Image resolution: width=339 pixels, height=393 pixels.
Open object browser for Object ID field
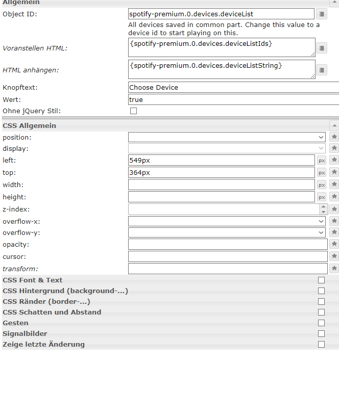(321, 14)
